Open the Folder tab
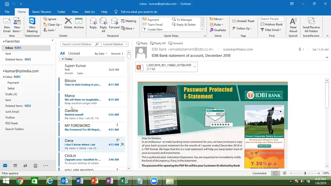 pyautogui.click(x=61, y=12)
